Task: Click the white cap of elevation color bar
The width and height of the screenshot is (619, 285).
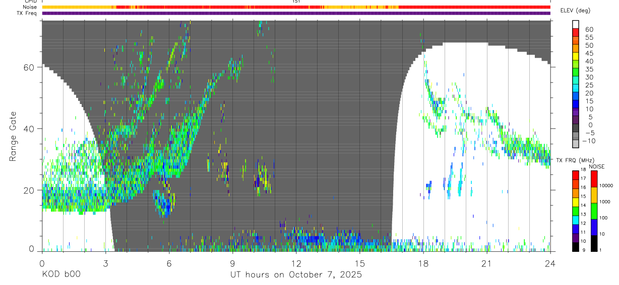Action: [x=576, y=24]
